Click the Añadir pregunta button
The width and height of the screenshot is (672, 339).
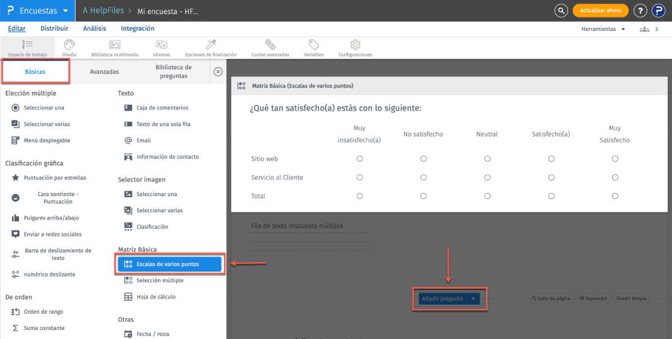[443, 299]
